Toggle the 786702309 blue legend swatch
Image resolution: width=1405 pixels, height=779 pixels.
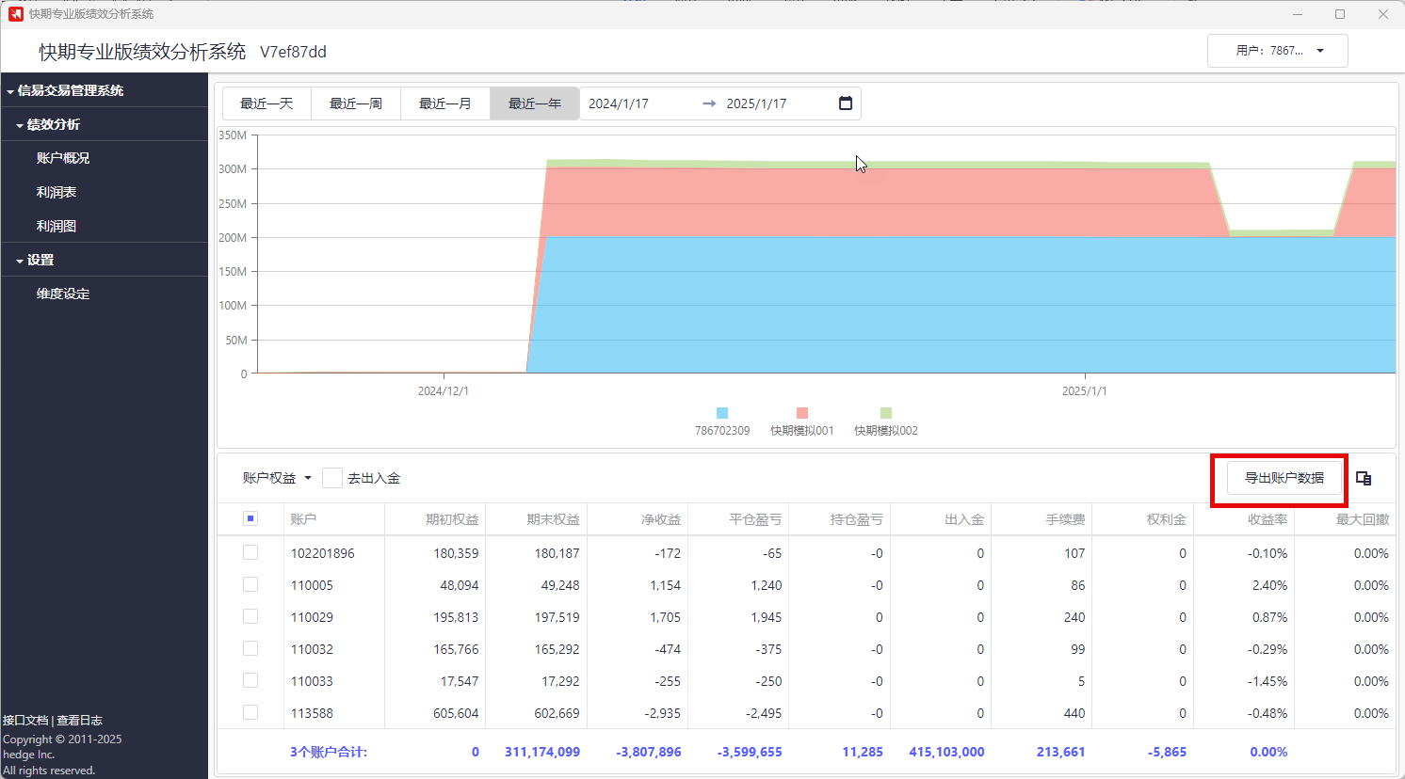coord(722,413)
